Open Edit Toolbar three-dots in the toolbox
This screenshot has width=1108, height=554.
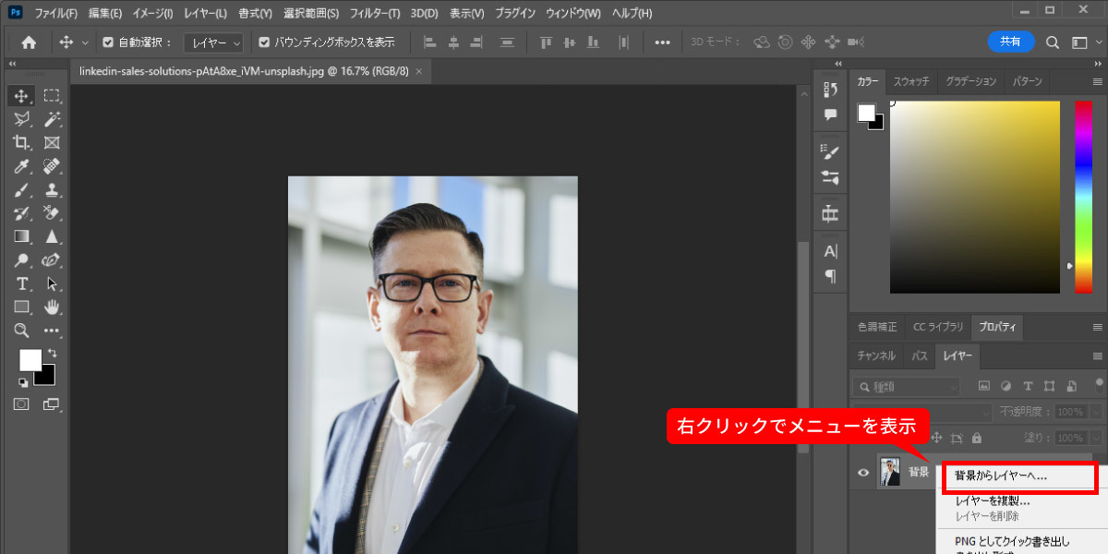pyautogui.click(x=53, y=331)
